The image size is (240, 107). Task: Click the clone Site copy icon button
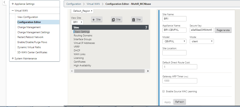[x=116, y=20]
